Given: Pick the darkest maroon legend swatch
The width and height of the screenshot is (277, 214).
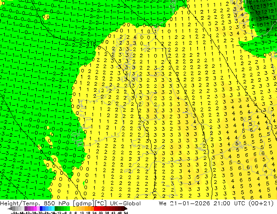Looking at the screenshot, I should (123, 209).
